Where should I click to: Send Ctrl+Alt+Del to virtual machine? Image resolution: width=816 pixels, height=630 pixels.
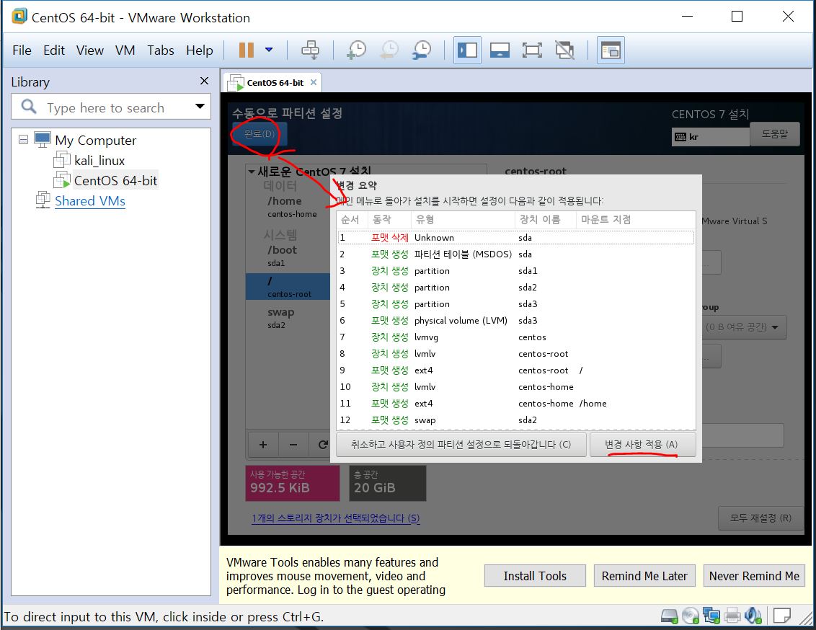click(x=310, y=50)
